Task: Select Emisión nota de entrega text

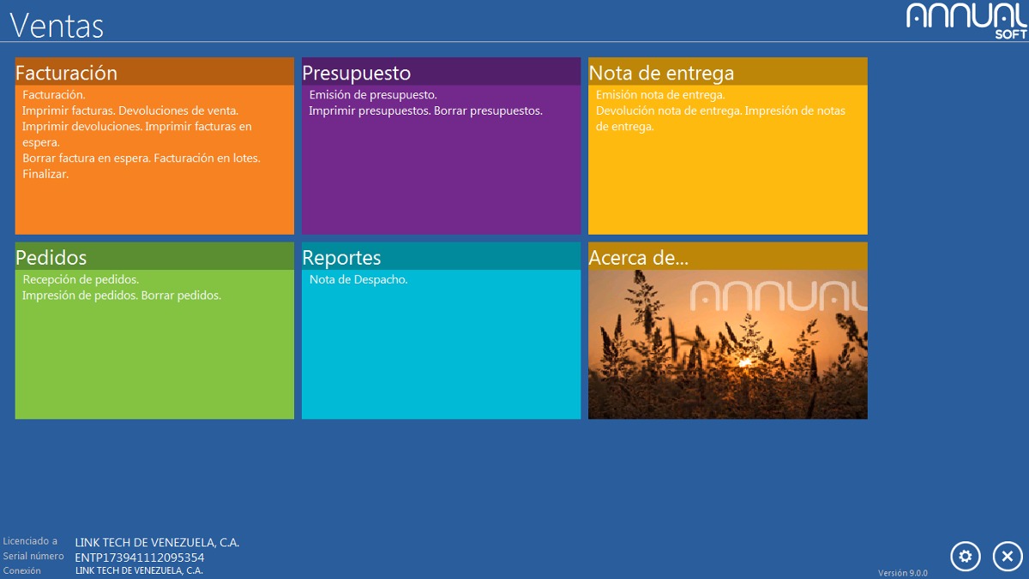Action: [x=660, y=95]
